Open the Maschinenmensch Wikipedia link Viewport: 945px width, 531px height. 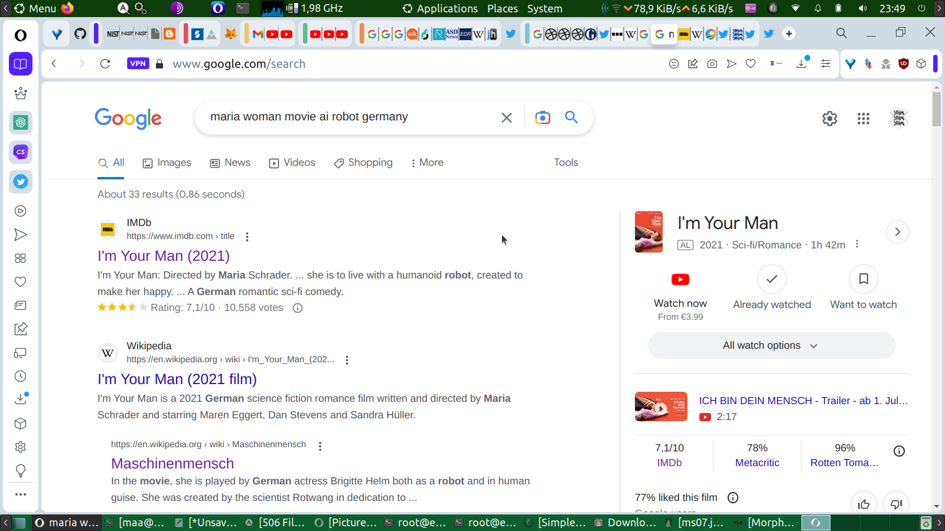(x=172, y=464)
